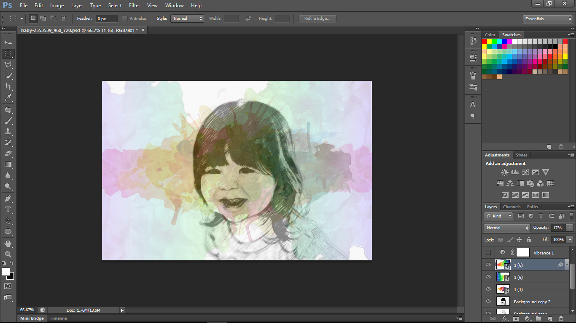Image resolution: width=576 pixels, height=323 pixels.
Task: Select the Hand tool
Action: 8,244
